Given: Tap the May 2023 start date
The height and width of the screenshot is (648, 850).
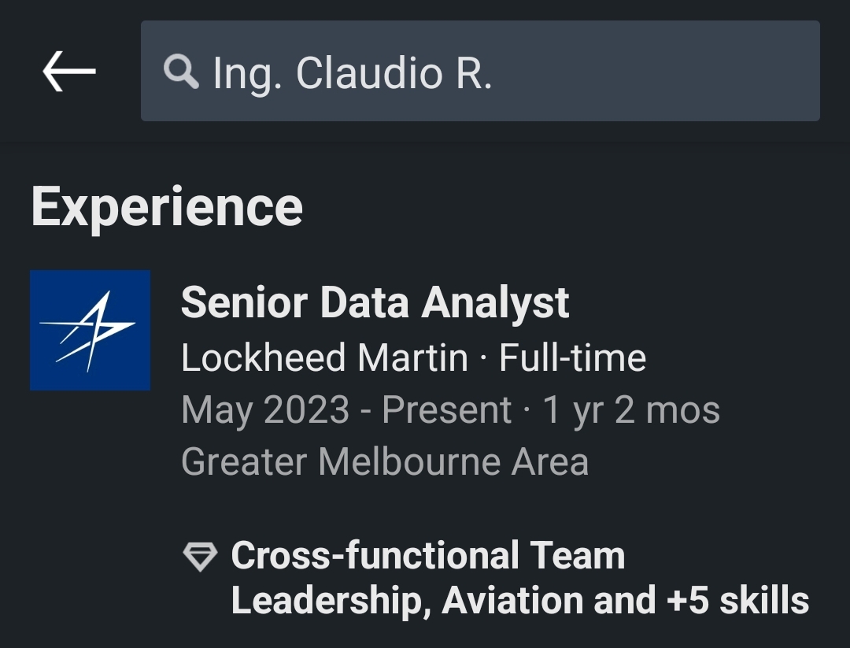Looking at the screenshot, I should click(x=264, y=410).
